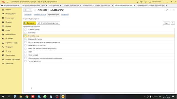The width and height of the screenshot is (177, 99).
Task: Select Права доступа section tab
Action: point(53,15)
